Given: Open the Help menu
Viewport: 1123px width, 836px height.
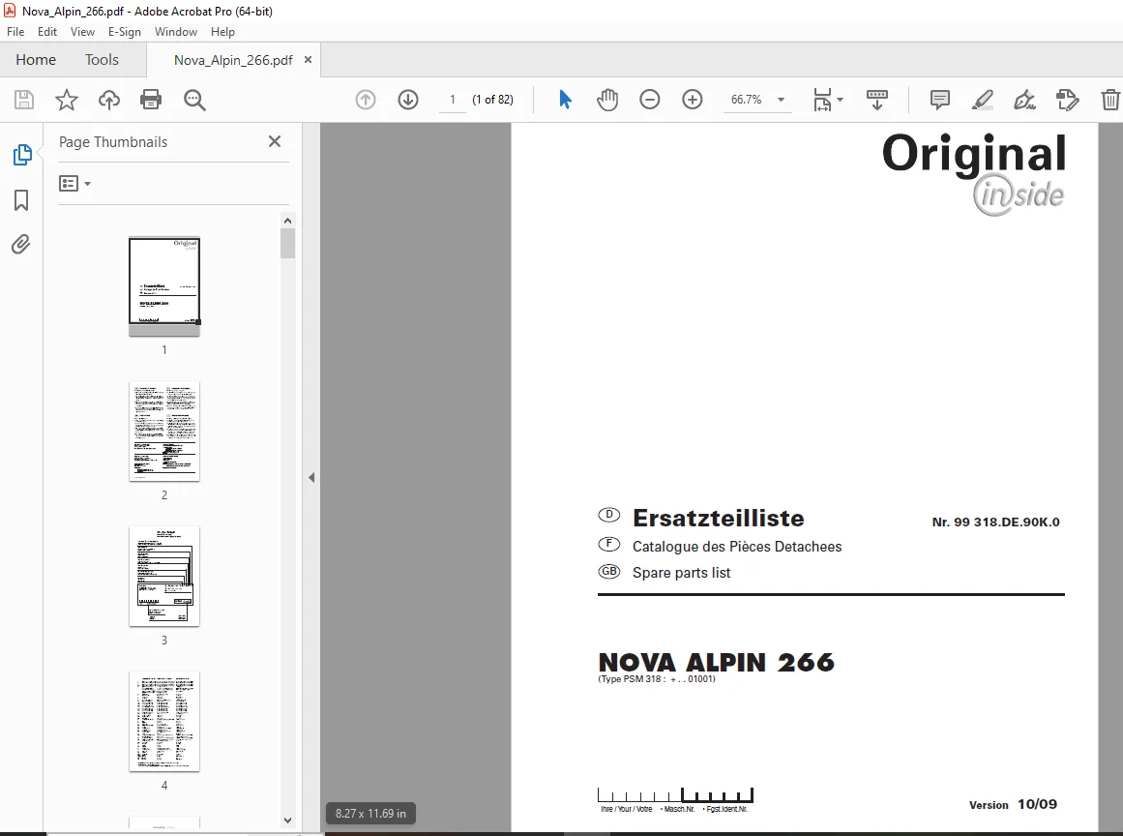Looking at the screenshot, I should pyautogui.click(x=222, y=32).
